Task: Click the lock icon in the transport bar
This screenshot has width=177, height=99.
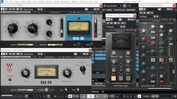Action: click(70, 96)
